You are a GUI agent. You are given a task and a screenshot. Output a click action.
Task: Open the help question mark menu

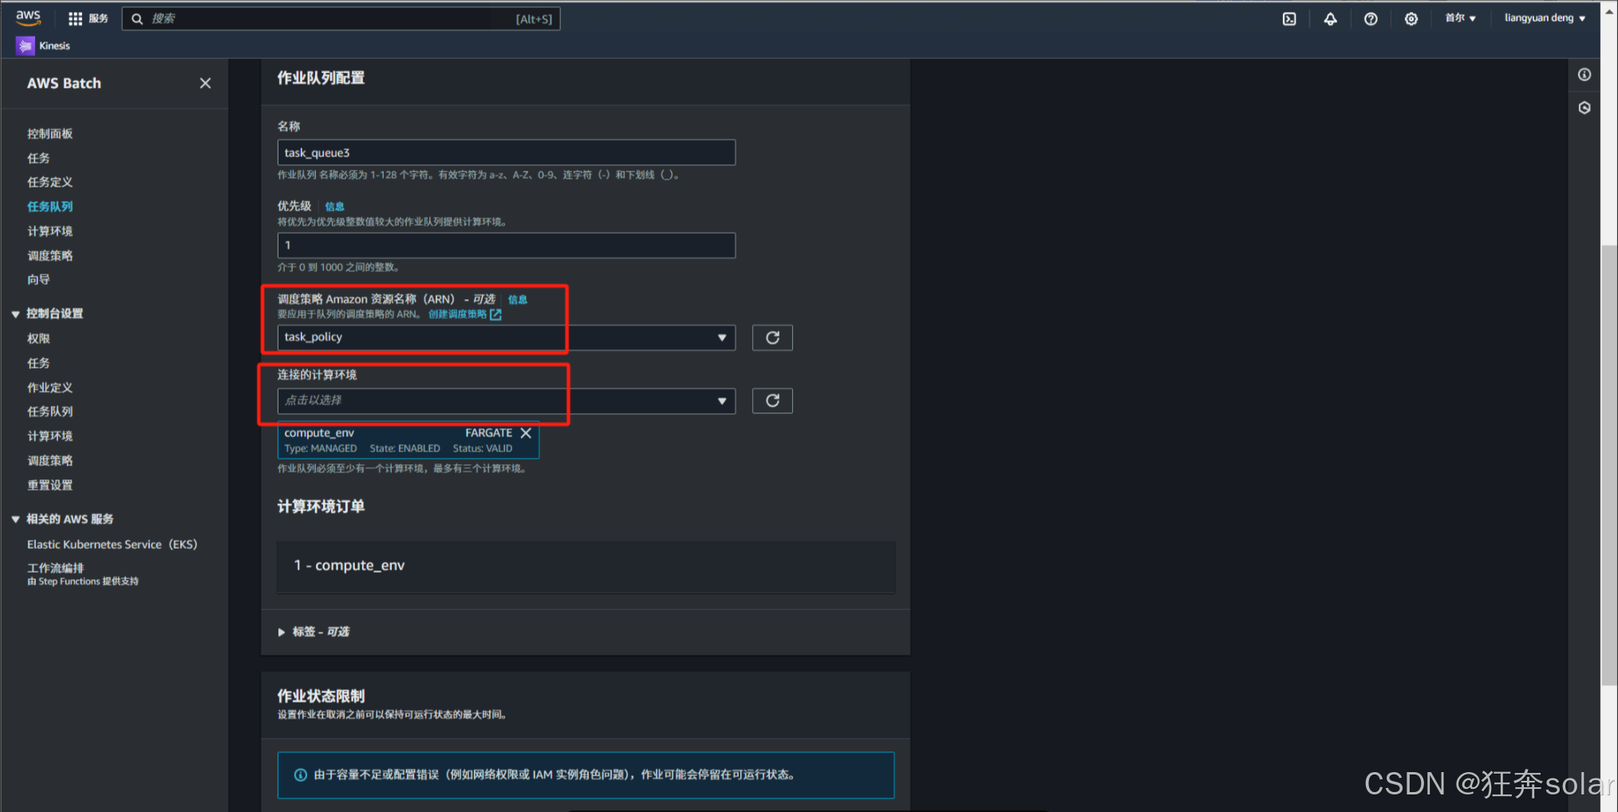pos(1371,18)
